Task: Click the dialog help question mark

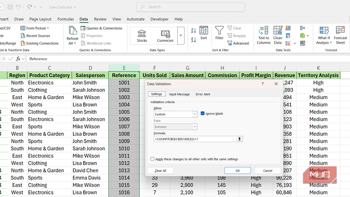Action: pyautogui.click(x=263, y=84)
